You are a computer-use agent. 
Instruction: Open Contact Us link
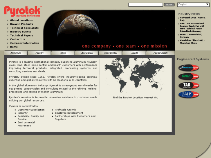[x=17, y=39]
